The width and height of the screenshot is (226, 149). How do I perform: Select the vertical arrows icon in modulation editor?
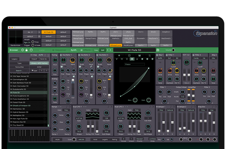click(x=127, y=59)
